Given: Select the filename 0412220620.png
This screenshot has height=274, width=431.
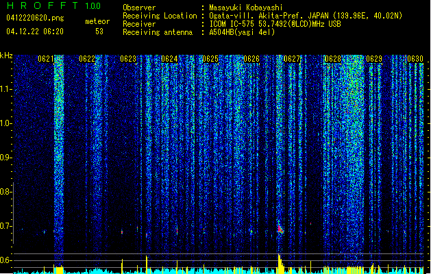Looking at the screenshot, I should coord(35,18).
